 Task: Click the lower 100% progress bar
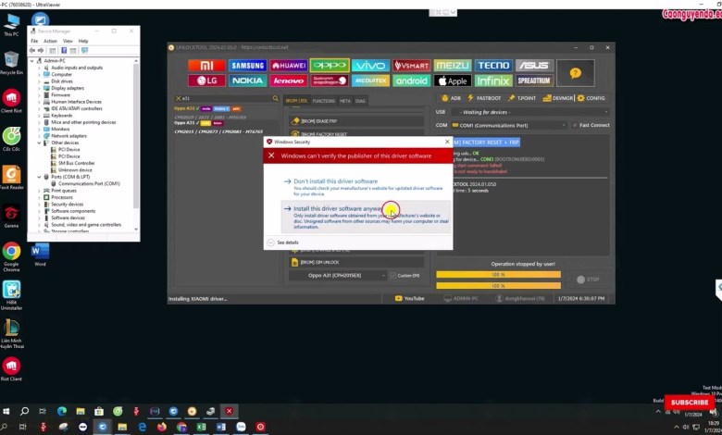pyautogui.click(x=498, y=286)
